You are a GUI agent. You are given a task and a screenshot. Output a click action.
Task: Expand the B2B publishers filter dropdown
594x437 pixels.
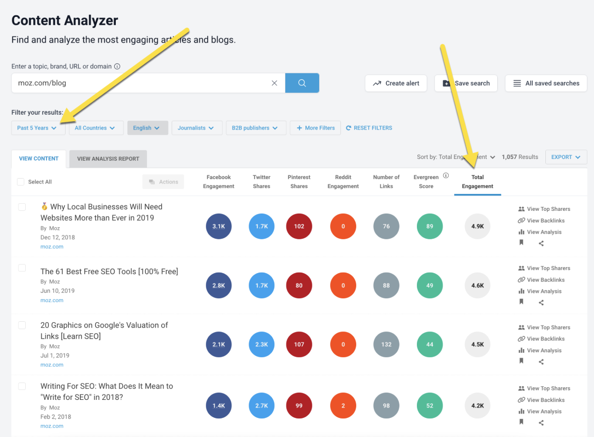pos(256,128)
